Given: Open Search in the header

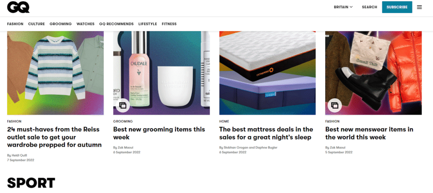Looking at the screenshot, I should click(x=370, y=7).
